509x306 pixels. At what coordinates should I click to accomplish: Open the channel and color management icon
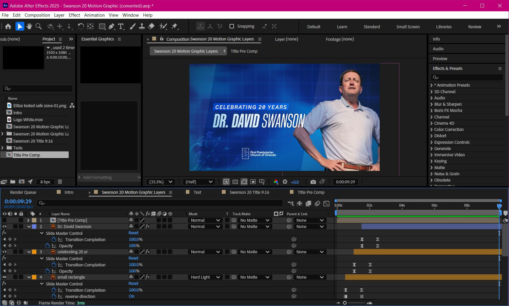point(276,182)
